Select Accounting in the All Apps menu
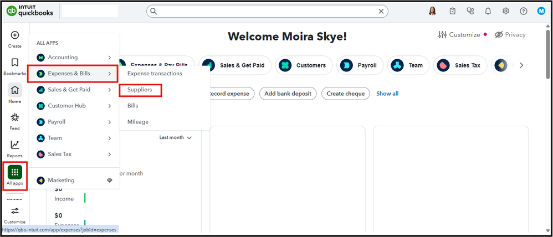 (x=73, y=58)
